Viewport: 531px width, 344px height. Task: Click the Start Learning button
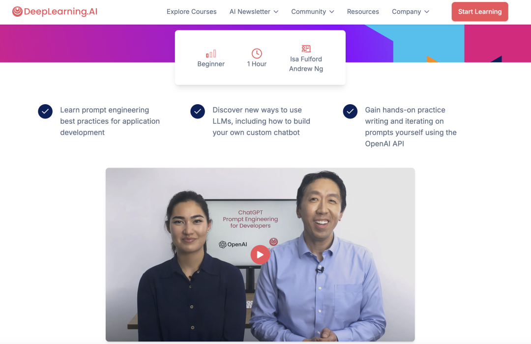pos(480,11)
